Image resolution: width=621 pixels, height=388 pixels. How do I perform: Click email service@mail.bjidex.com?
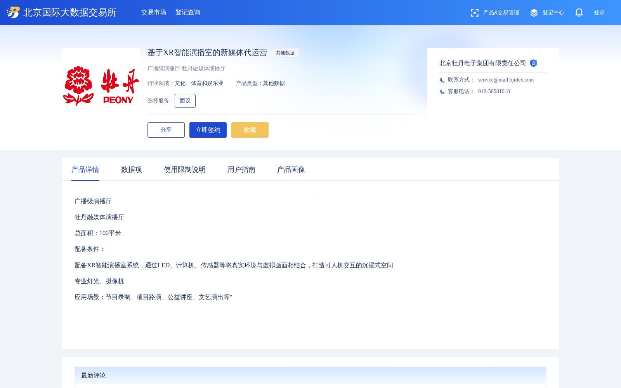point(506,80)
